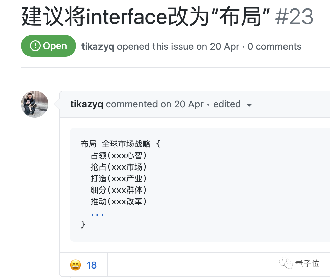Click the '占领(xxx心智)' code line

(x=118, y=156)
